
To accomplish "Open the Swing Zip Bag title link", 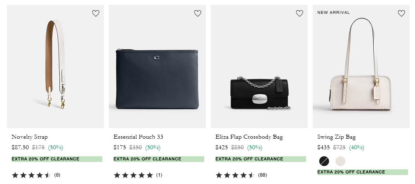I will [x=336, y=137].
